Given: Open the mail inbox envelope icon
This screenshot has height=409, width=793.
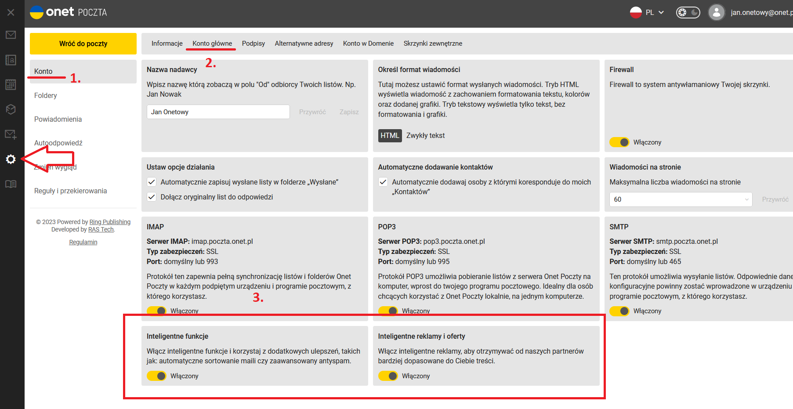Looking at the screenshot, I should [x=11, y=35].
